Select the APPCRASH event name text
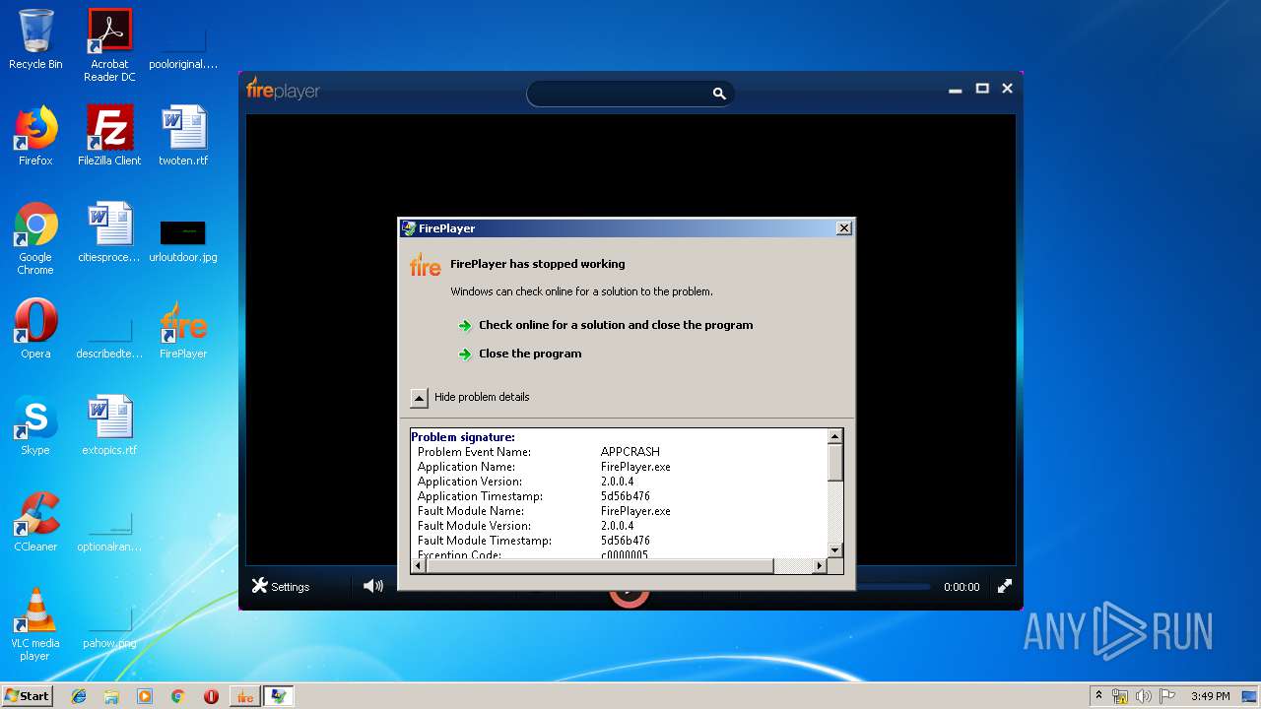This screenshot has width=1261, height=709. coord(630,452)
